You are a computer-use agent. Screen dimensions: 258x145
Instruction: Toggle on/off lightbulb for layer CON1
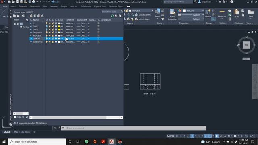[47, 26]
